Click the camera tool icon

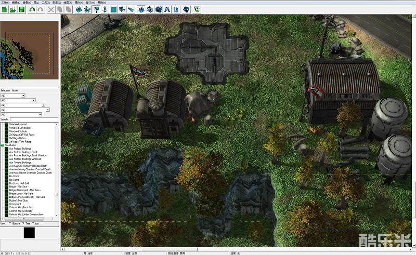122,9
